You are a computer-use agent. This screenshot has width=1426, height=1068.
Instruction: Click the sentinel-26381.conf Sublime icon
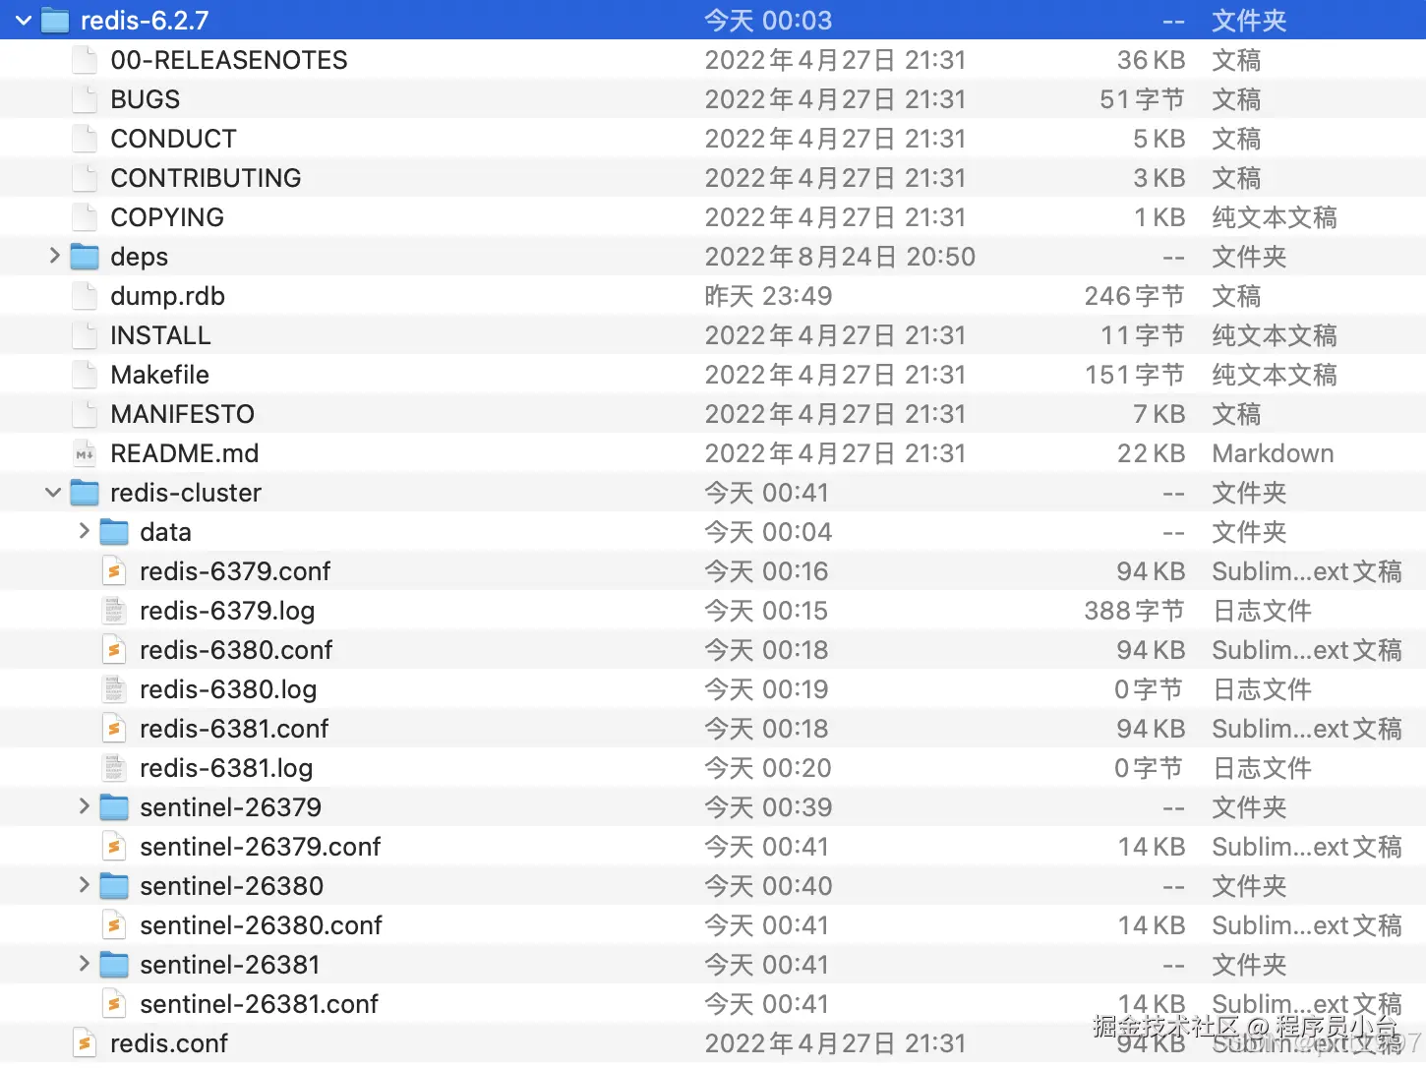(x=115, y=1004)
